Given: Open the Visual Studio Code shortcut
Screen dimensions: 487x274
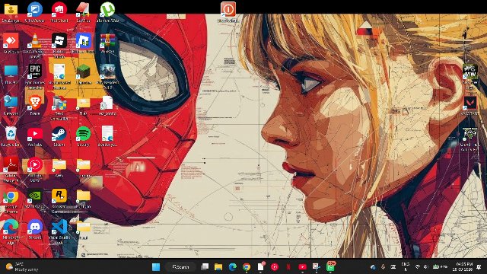Looking at the screenshot, I should (59, 227).
